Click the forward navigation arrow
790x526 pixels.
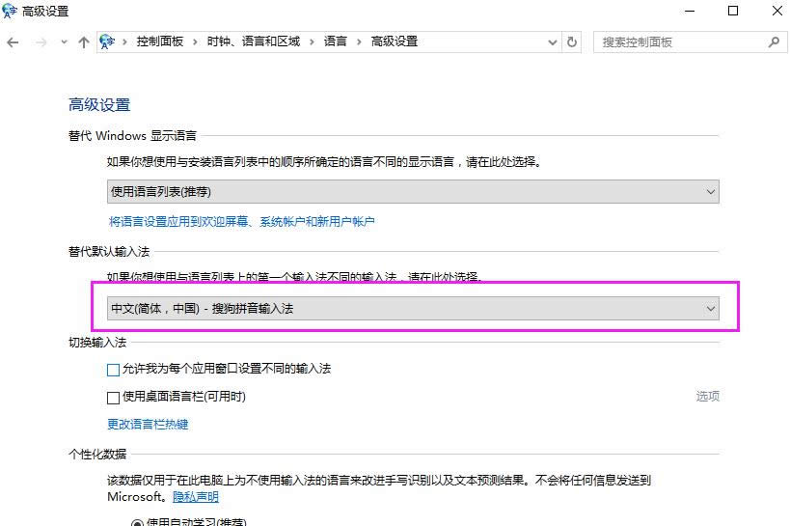click(x=41, y=42)
